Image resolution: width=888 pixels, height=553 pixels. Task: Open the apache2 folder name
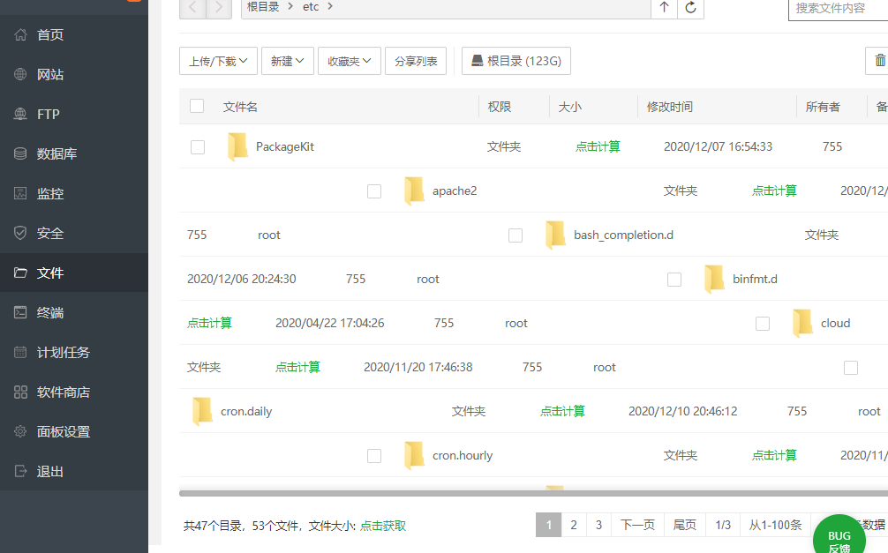(455, 191)
